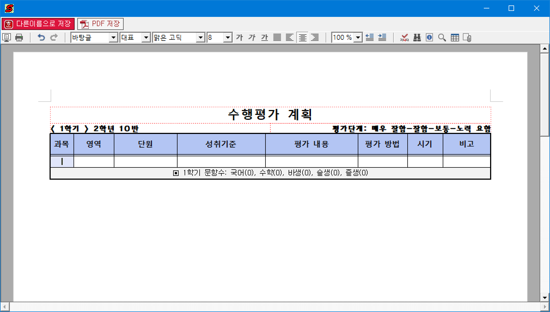550x312 pixels.
Task: Click the PDF 저장 button
Action: 100,24
